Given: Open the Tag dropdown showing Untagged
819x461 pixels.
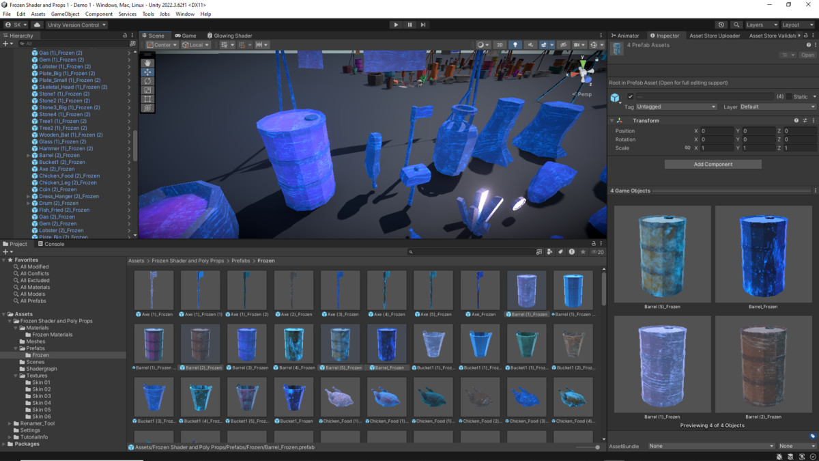Looking at the screenshot, I should pos(676,107).
